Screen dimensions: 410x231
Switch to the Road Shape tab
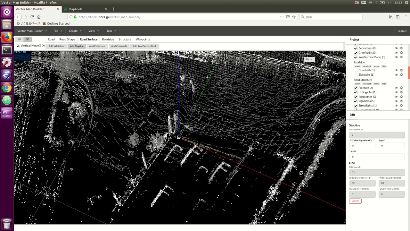tap(67, 39)
